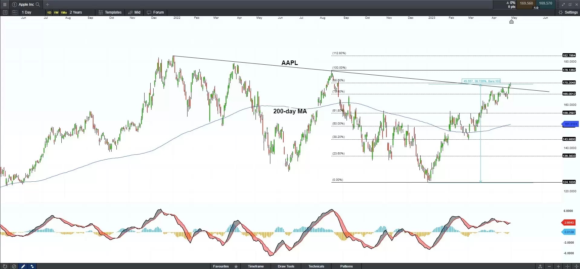Screen dimensions: 580x269
Task: Click the (112.80%) Fibonacci level label
Action: (x=339, y=53)
